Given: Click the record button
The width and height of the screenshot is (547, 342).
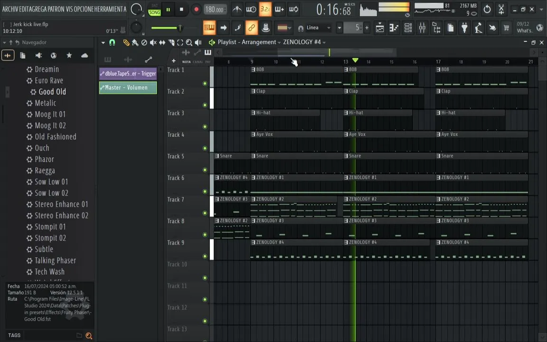Looking at the screenshot, I should pos(196,9).
